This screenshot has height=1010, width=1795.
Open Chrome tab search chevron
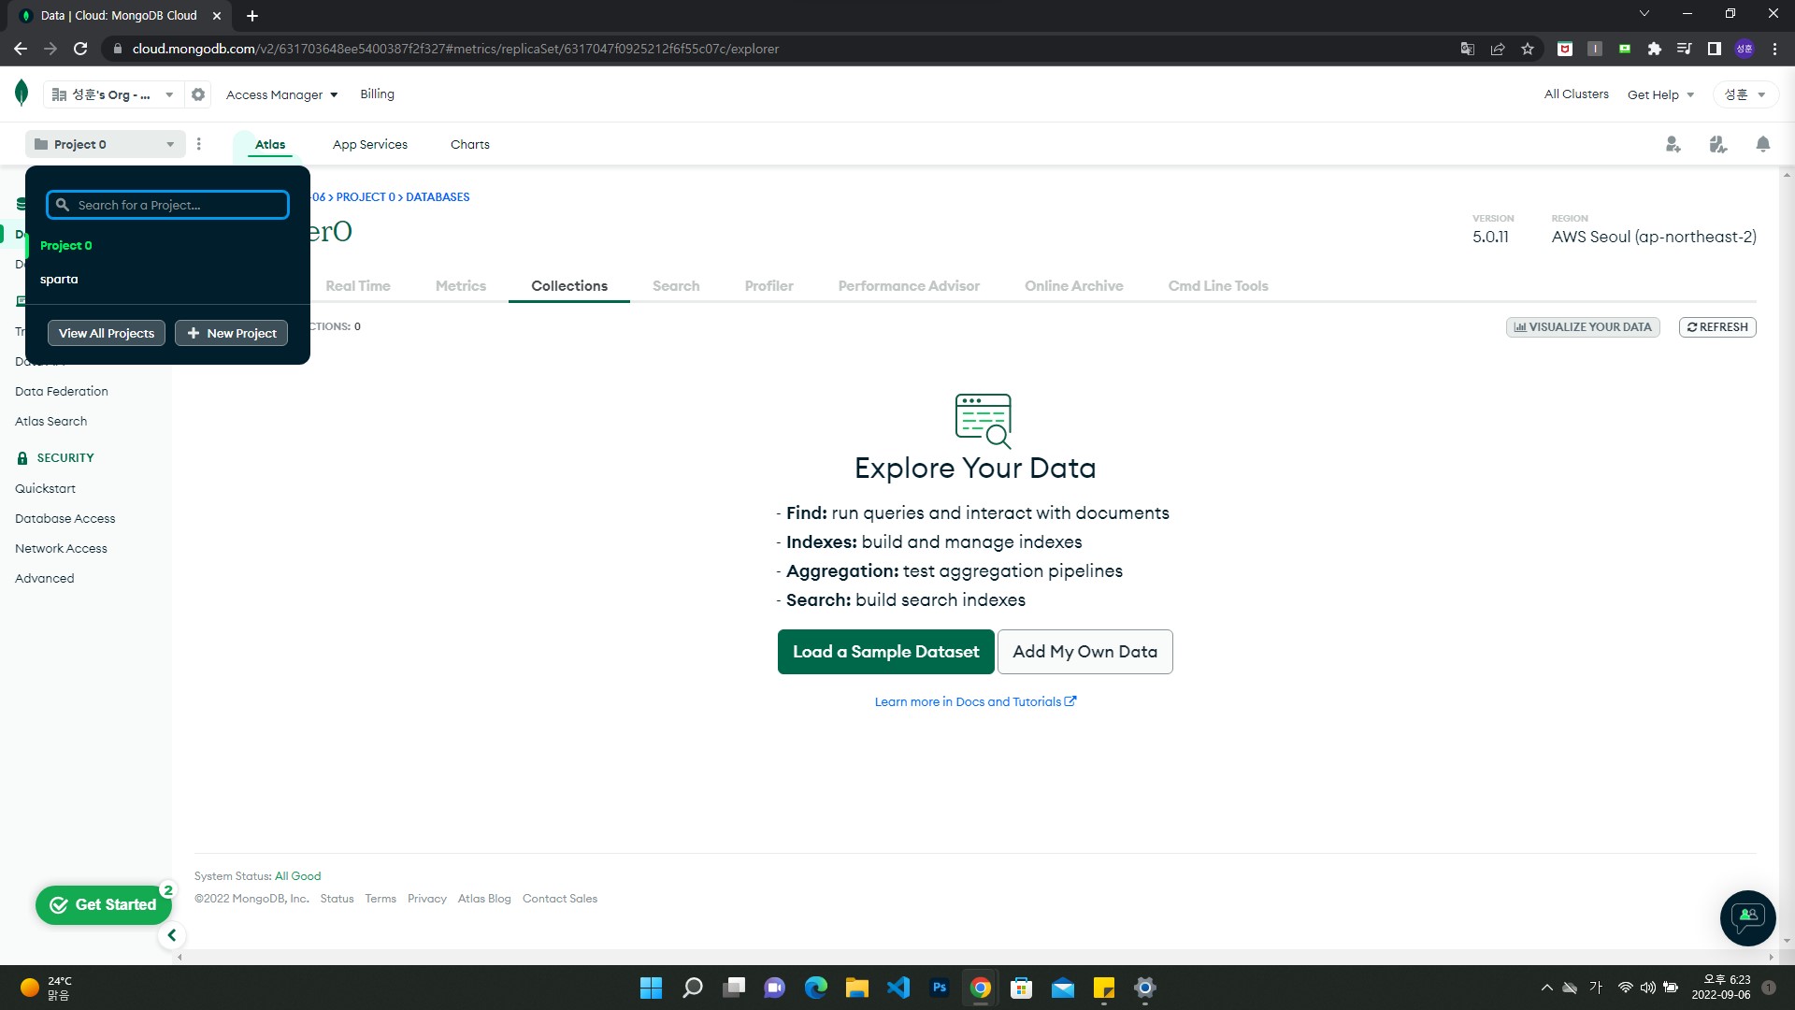pyautogui.click(x=1644, y=14)
